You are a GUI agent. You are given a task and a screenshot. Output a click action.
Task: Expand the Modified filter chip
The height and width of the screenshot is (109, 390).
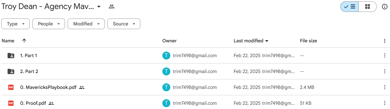(x=86, y=24)
